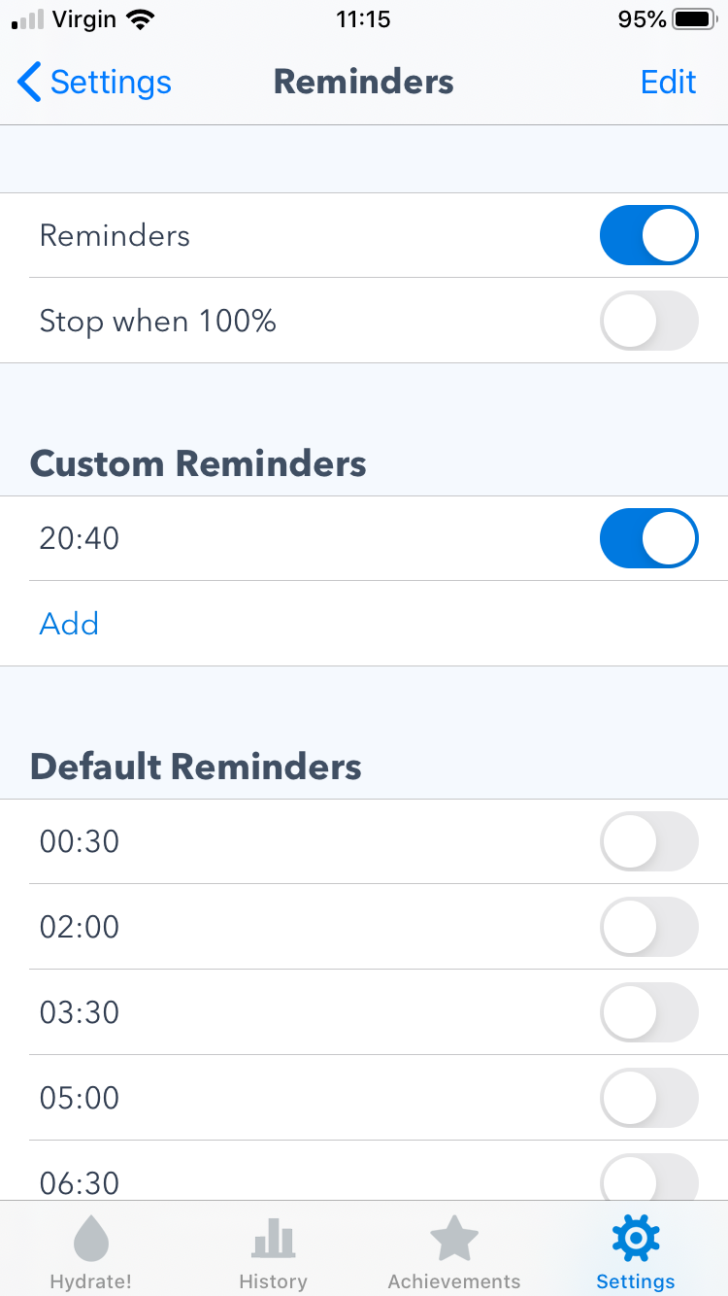728x1296 pixels.
Task: Tap Add to create custom reminder
Action: tap(69, 624)
